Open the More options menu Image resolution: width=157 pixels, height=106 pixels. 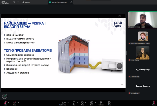(x=109, y=102)
